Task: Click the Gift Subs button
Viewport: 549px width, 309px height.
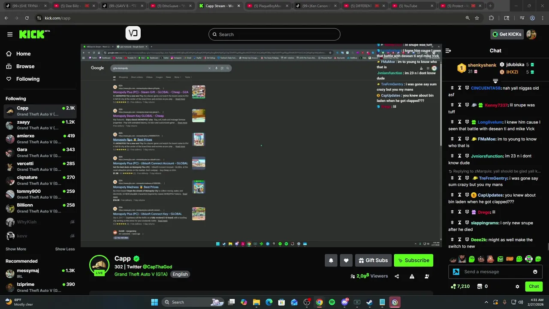Action: [x=373, y=260]
